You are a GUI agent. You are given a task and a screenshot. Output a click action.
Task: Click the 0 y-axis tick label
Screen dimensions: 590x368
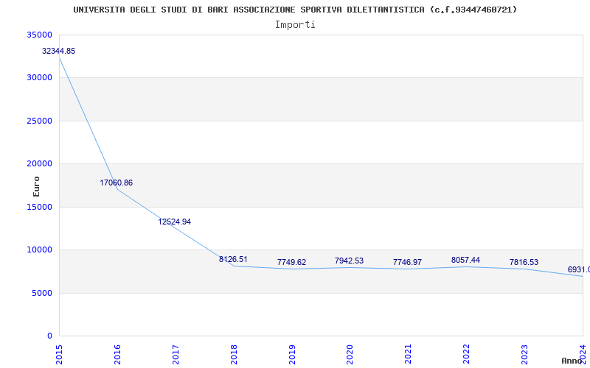click(x=49, y=336)
